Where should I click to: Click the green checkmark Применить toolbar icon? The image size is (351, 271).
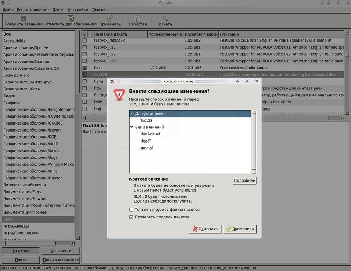(x=110, y=18)
